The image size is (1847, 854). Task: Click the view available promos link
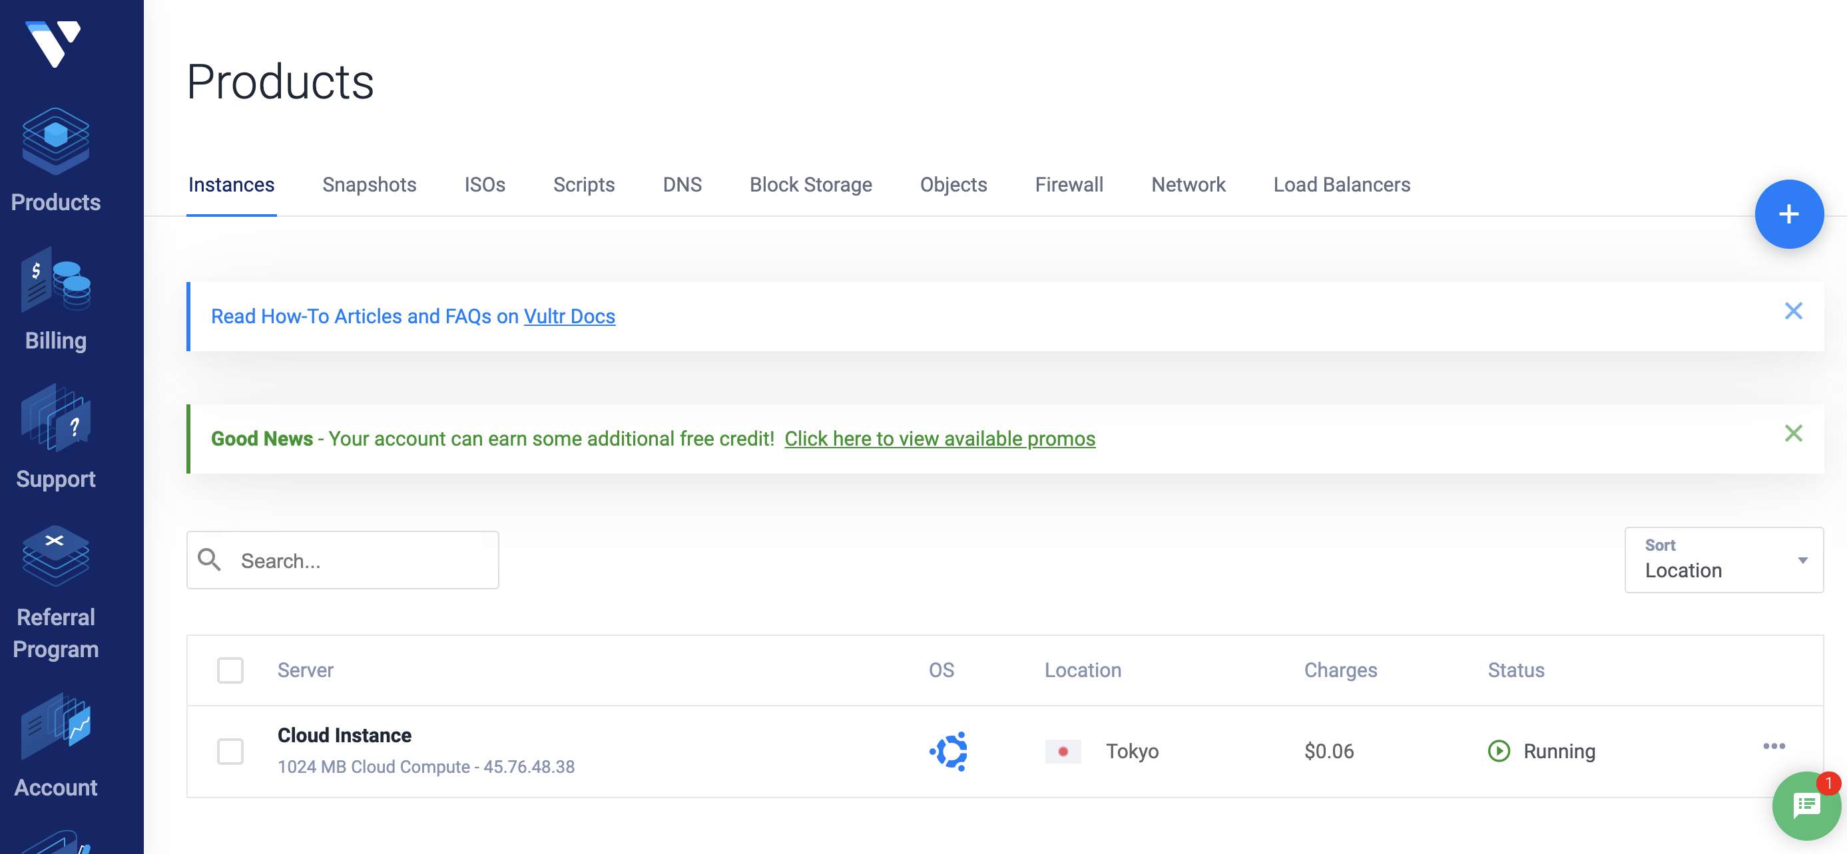939,438
